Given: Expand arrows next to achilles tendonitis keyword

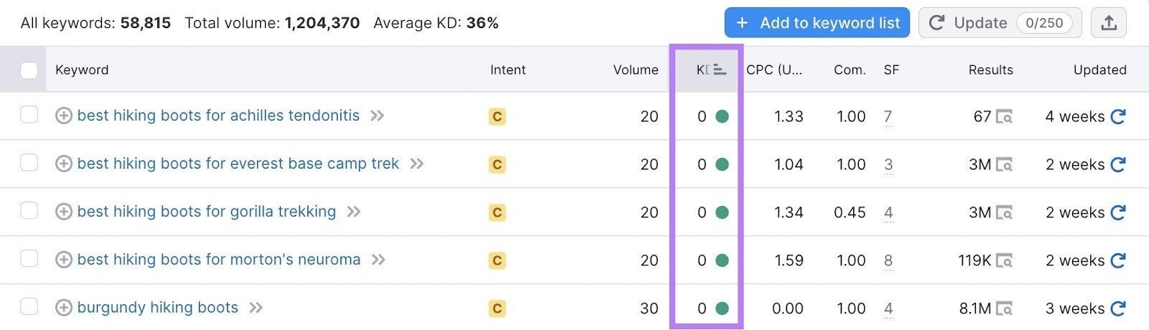Looking at the screenshot, I should [x=377, y=115].
